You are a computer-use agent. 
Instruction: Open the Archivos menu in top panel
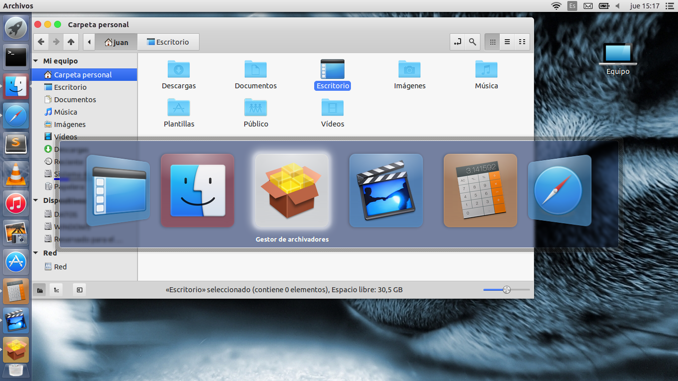(18, 6)
